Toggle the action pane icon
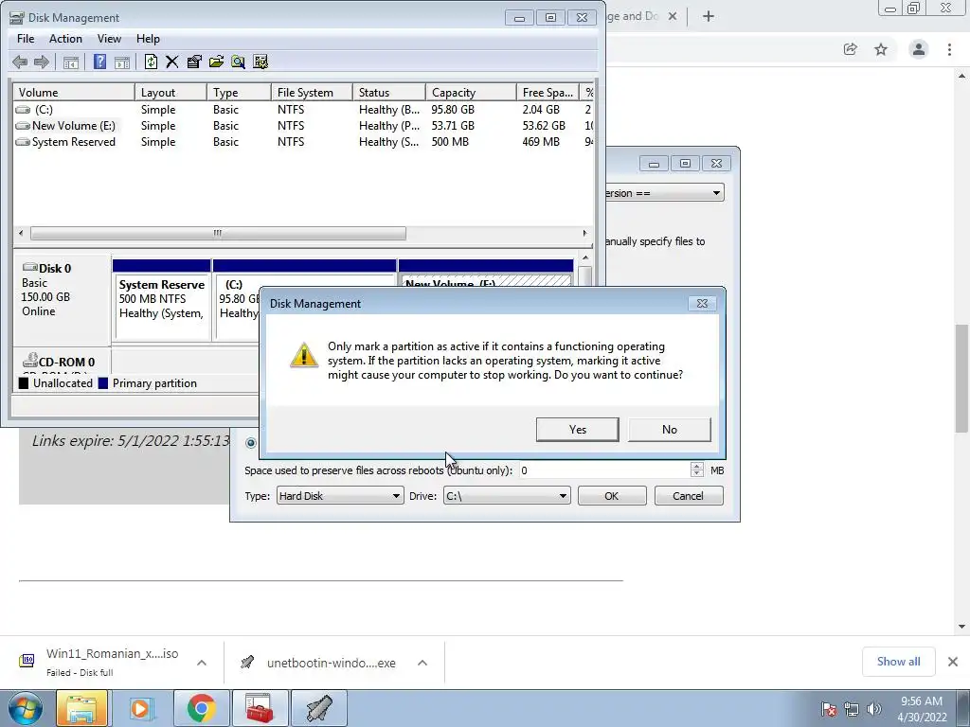The image size is (970, 727). (122, 62)
